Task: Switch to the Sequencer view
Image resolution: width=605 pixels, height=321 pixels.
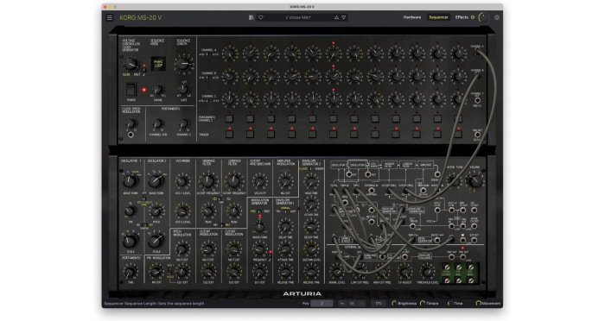Action: (x=438, y=17)
